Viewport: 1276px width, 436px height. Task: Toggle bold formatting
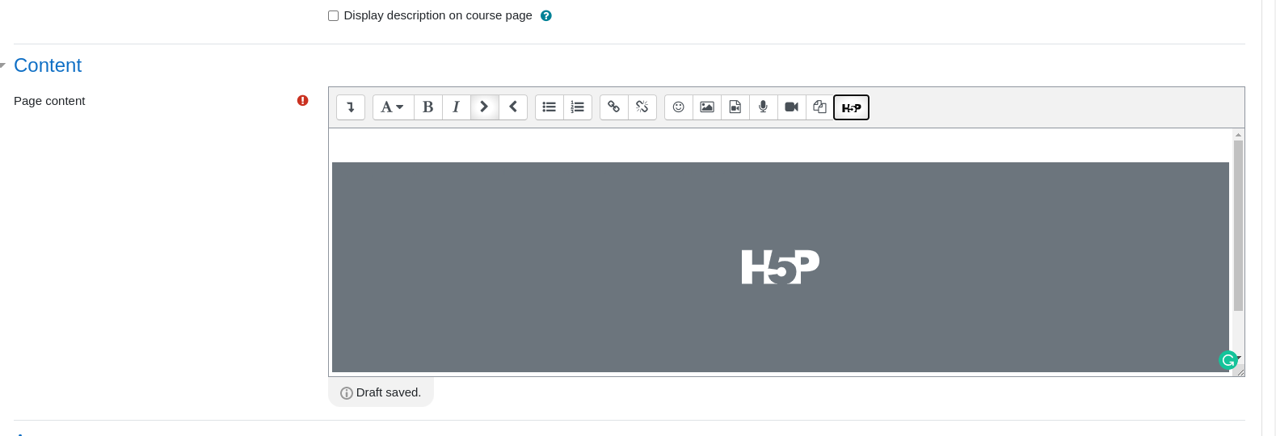point(428,107)
